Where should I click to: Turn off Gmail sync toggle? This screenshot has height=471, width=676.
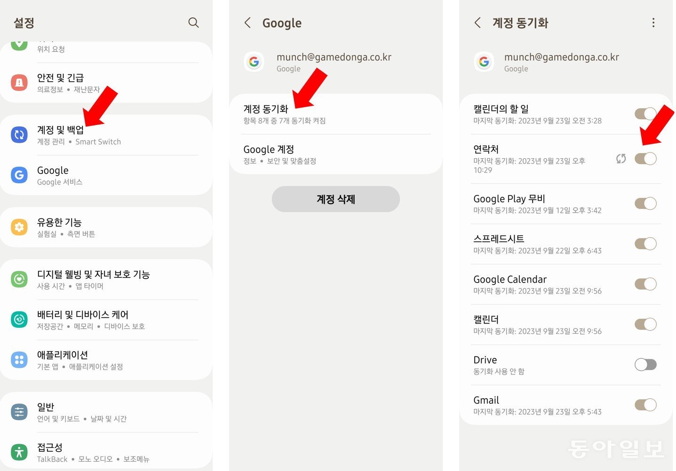click(645, 405)
